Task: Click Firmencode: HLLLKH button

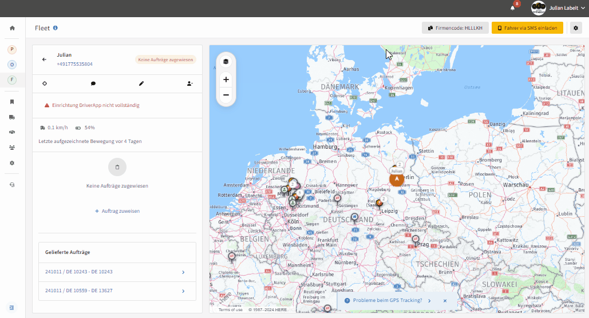Action: 455,28
